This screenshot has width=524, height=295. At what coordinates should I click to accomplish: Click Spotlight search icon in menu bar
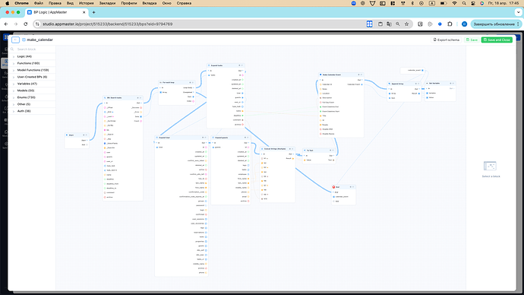point(464,3)
